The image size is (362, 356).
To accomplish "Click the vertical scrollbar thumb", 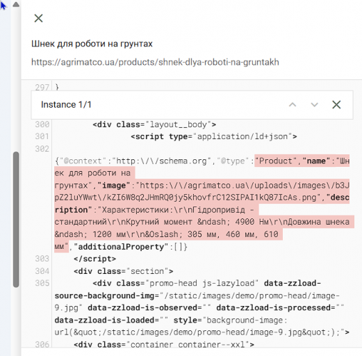I will [x=16, y=220].
